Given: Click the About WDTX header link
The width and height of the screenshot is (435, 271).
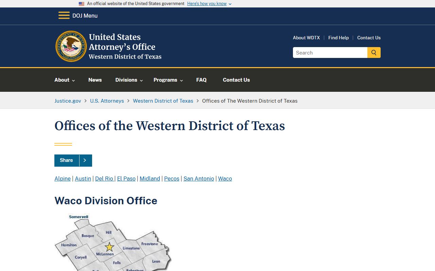Looking at the screenshot, I should pos(306,38).
